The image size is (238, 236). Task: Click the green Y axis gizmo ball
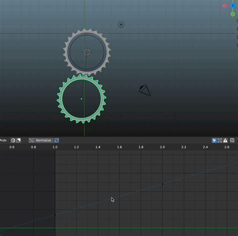pyautogui.click(x=233, y=15)
